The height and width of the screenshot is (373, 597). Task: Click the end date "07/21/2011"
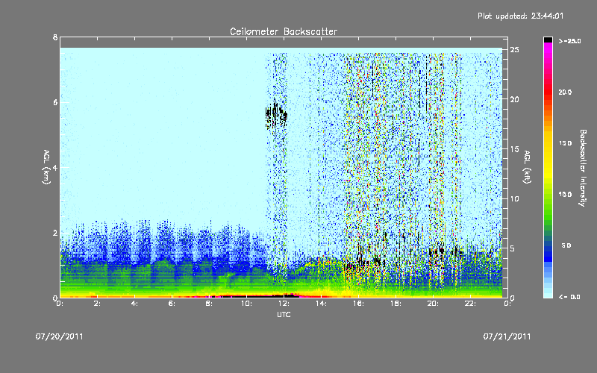click(x=507, y=336)
